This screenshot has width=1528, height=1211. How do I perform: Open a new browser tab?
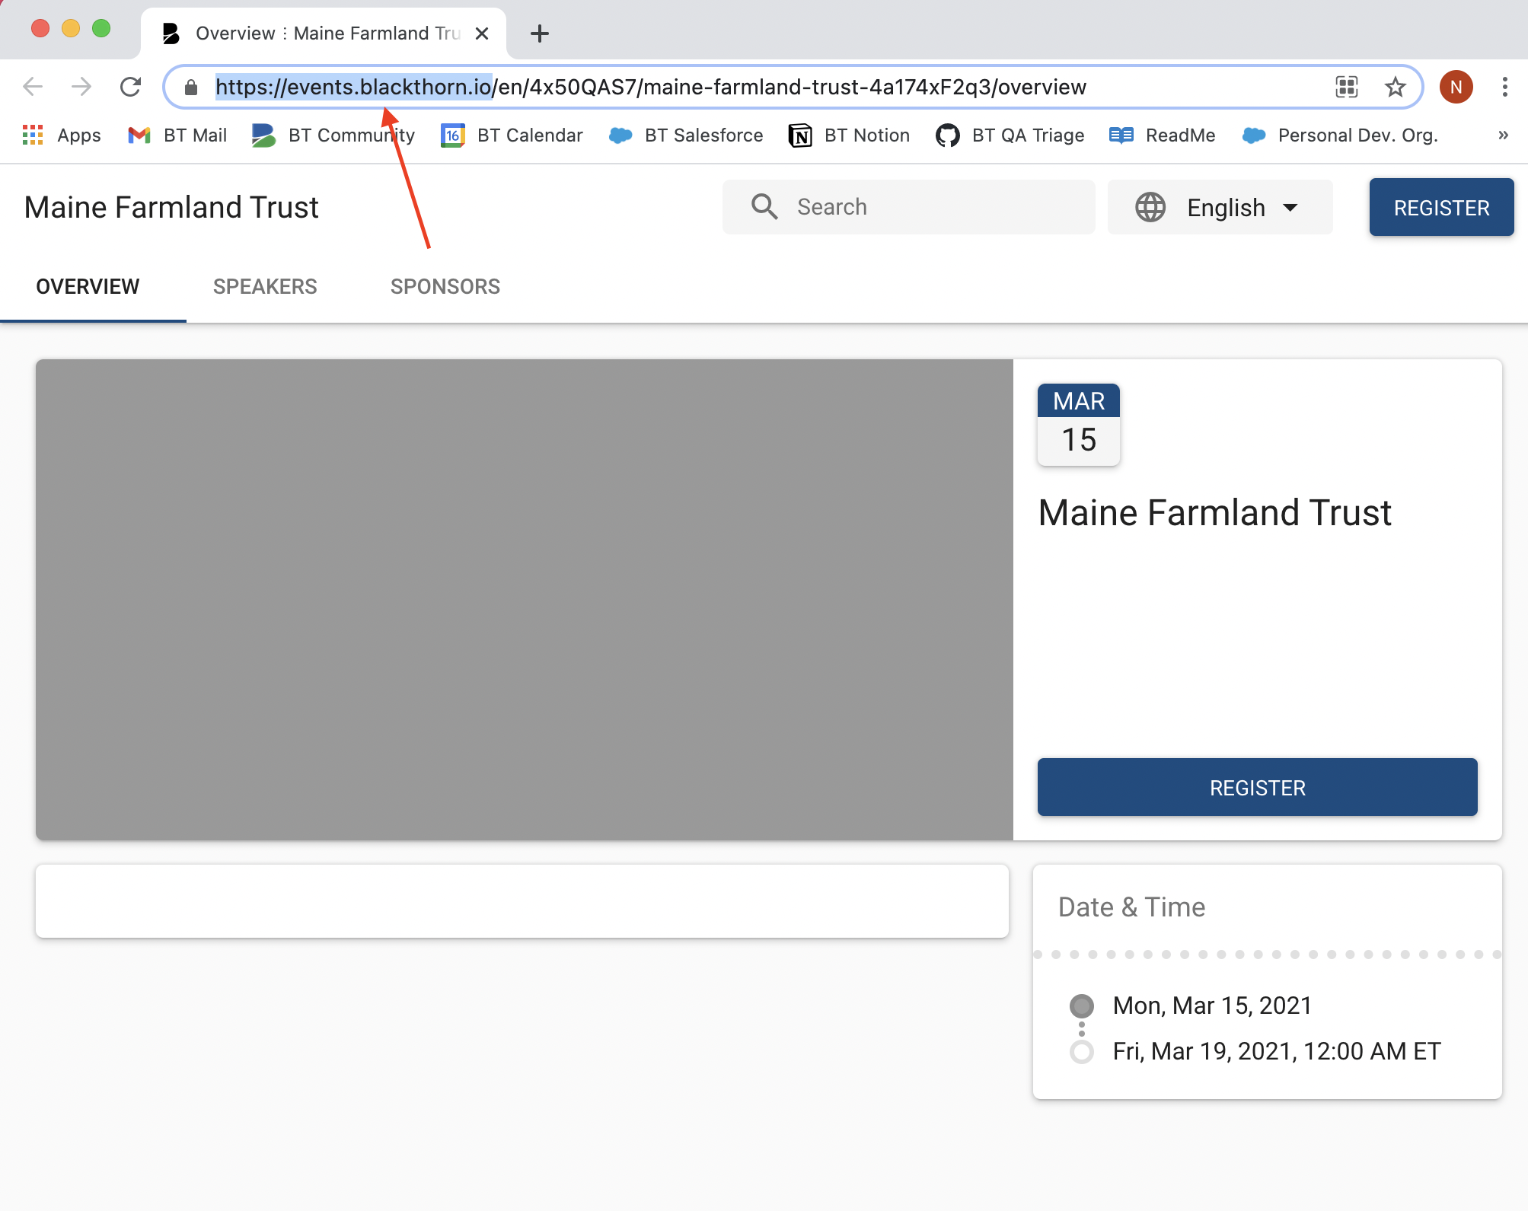click(539, 33)
